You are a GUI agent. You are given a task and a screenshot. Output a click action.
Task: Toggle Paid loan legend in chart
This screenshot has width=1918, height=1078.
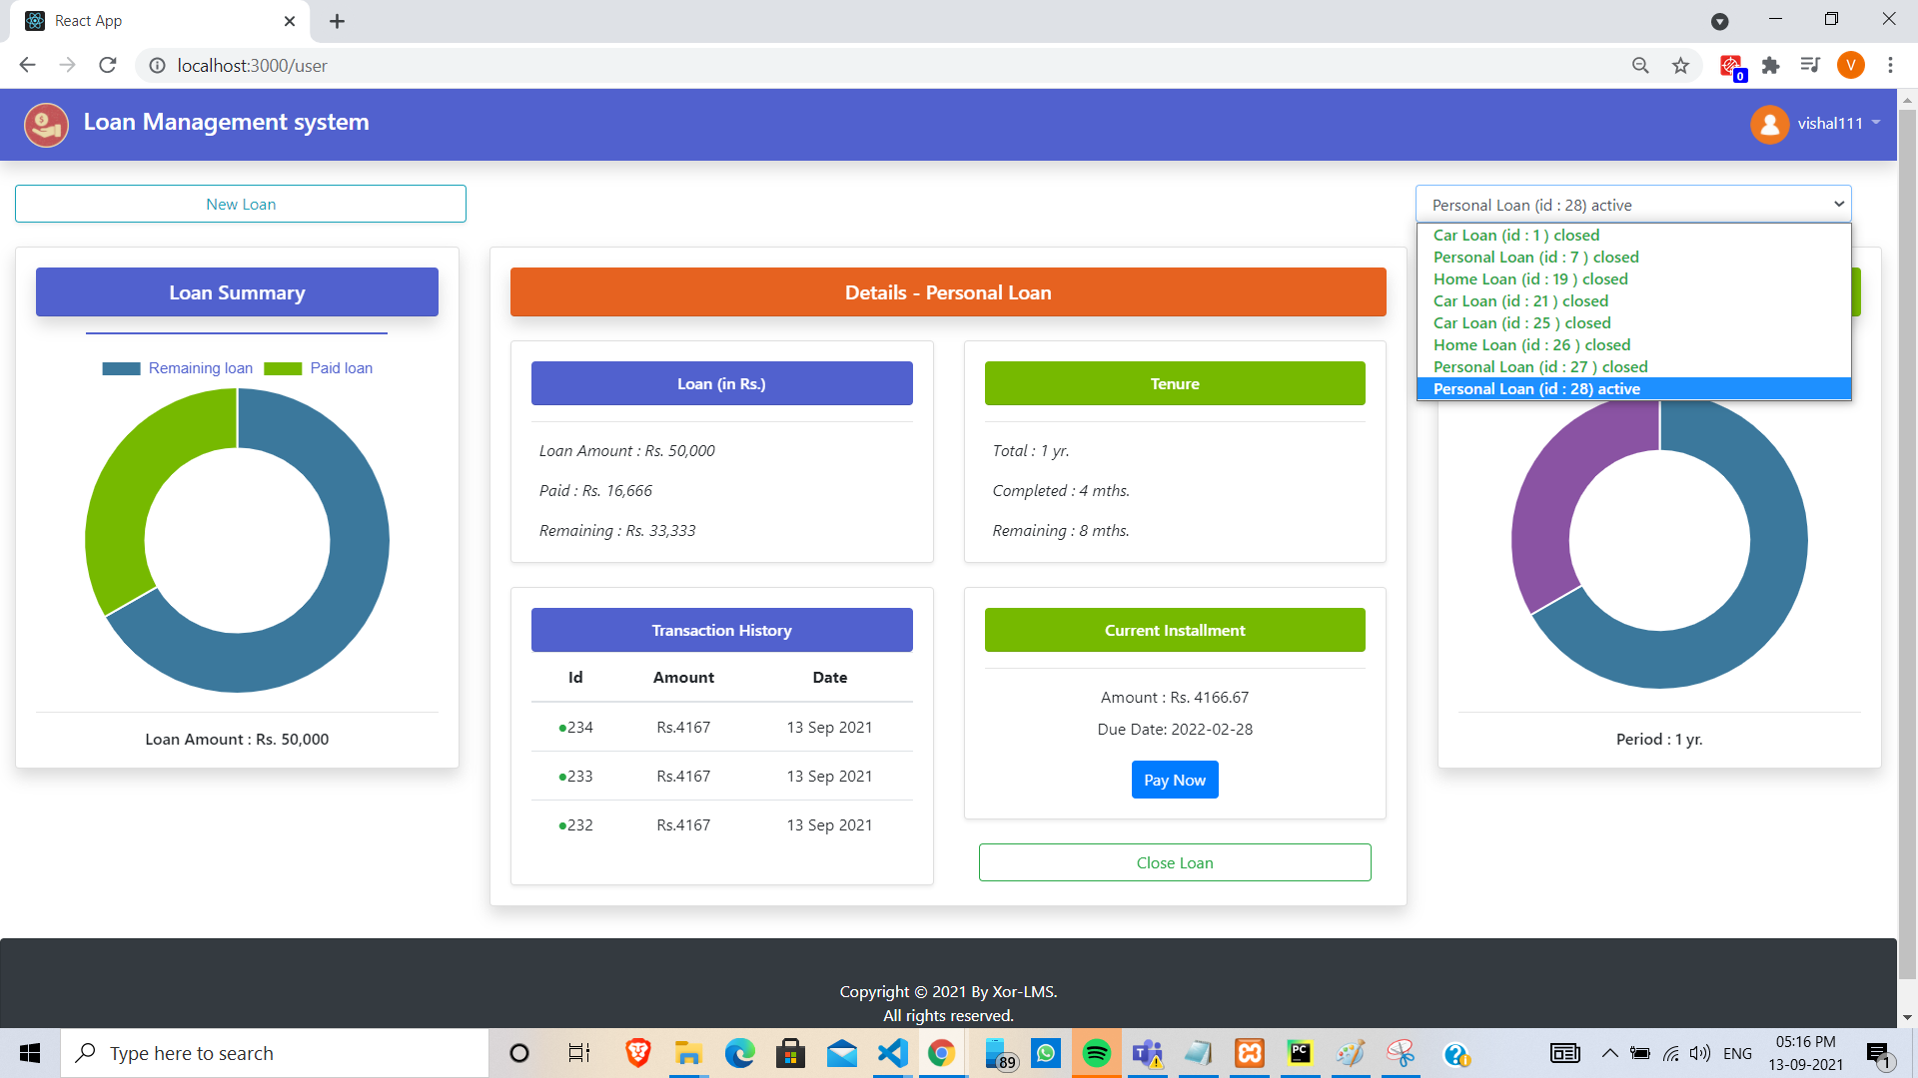click(x=319, y=368)
